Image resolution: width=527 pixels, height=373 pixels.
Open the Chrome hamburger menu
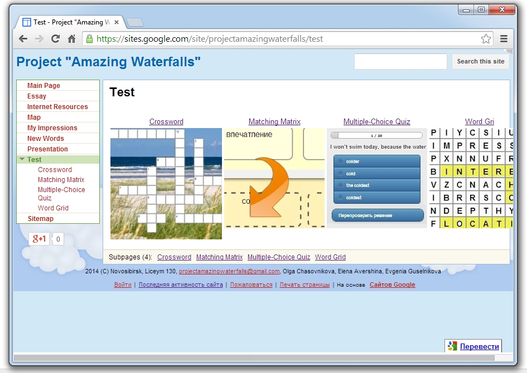point(504,39)
